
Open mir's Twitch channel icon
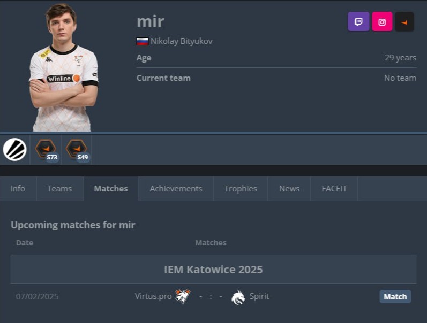tap(358, 21)
